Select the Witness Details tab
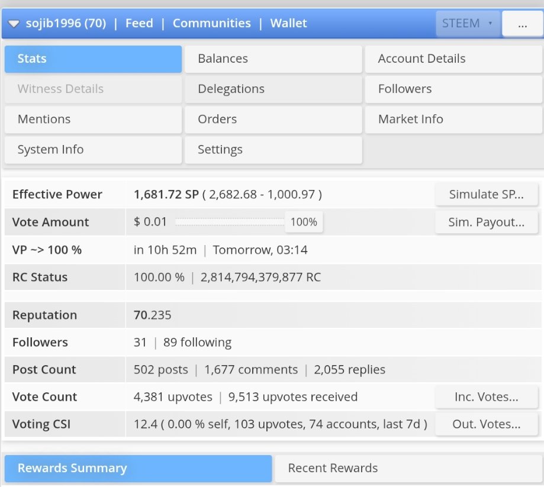The height and width of the screenshot is (487, 544). (93, 89)
